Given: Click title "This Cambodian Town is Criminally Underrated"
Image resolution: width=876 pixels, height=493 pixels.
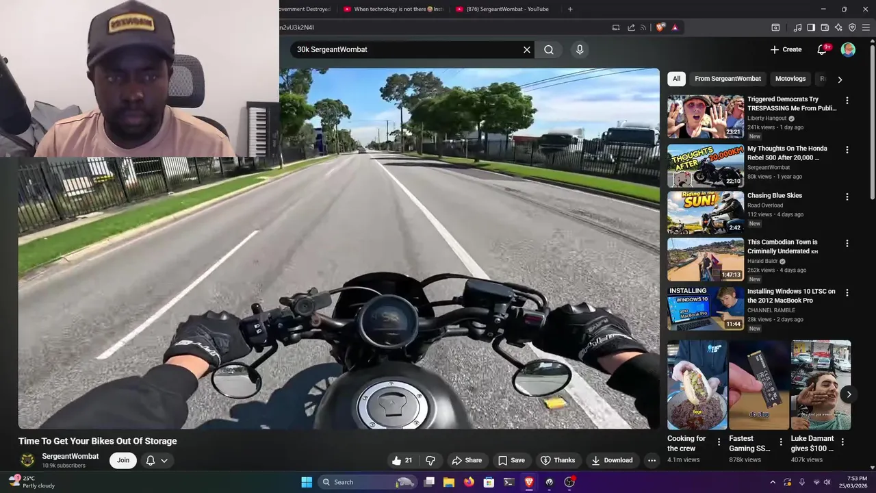Looking at the screenshot, I should [782, 246].
